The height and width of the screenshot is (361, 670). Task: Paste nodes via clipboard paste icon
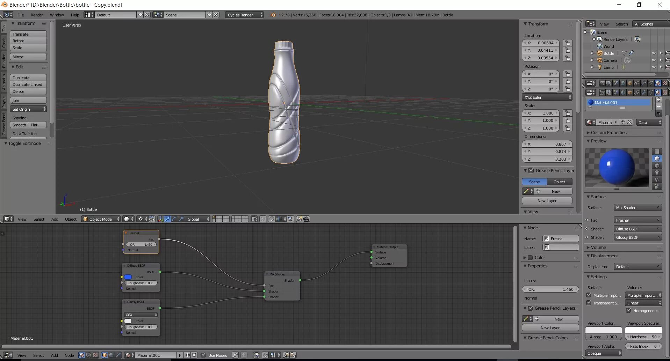click(x=293, y=355)
